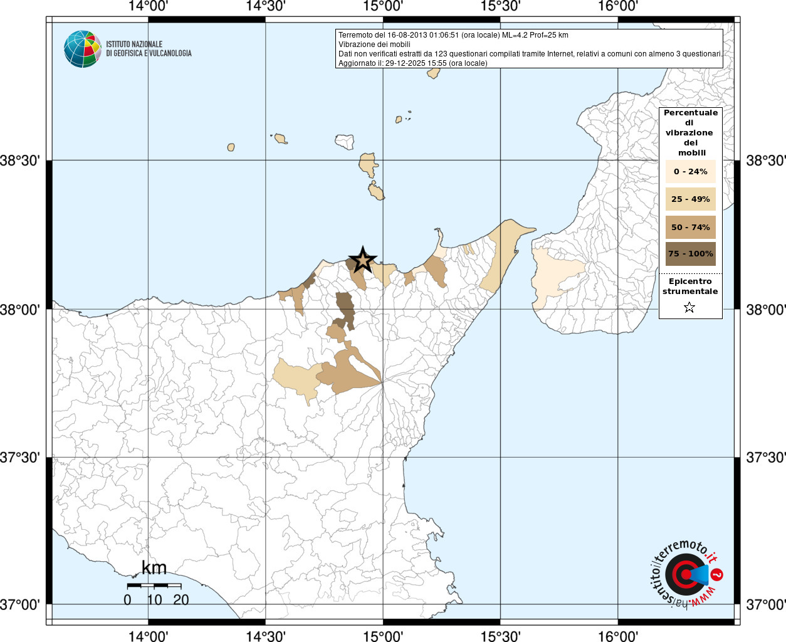786x642 pixels.
Task: Click the INGV globe logo
Action: coord(83,49)
